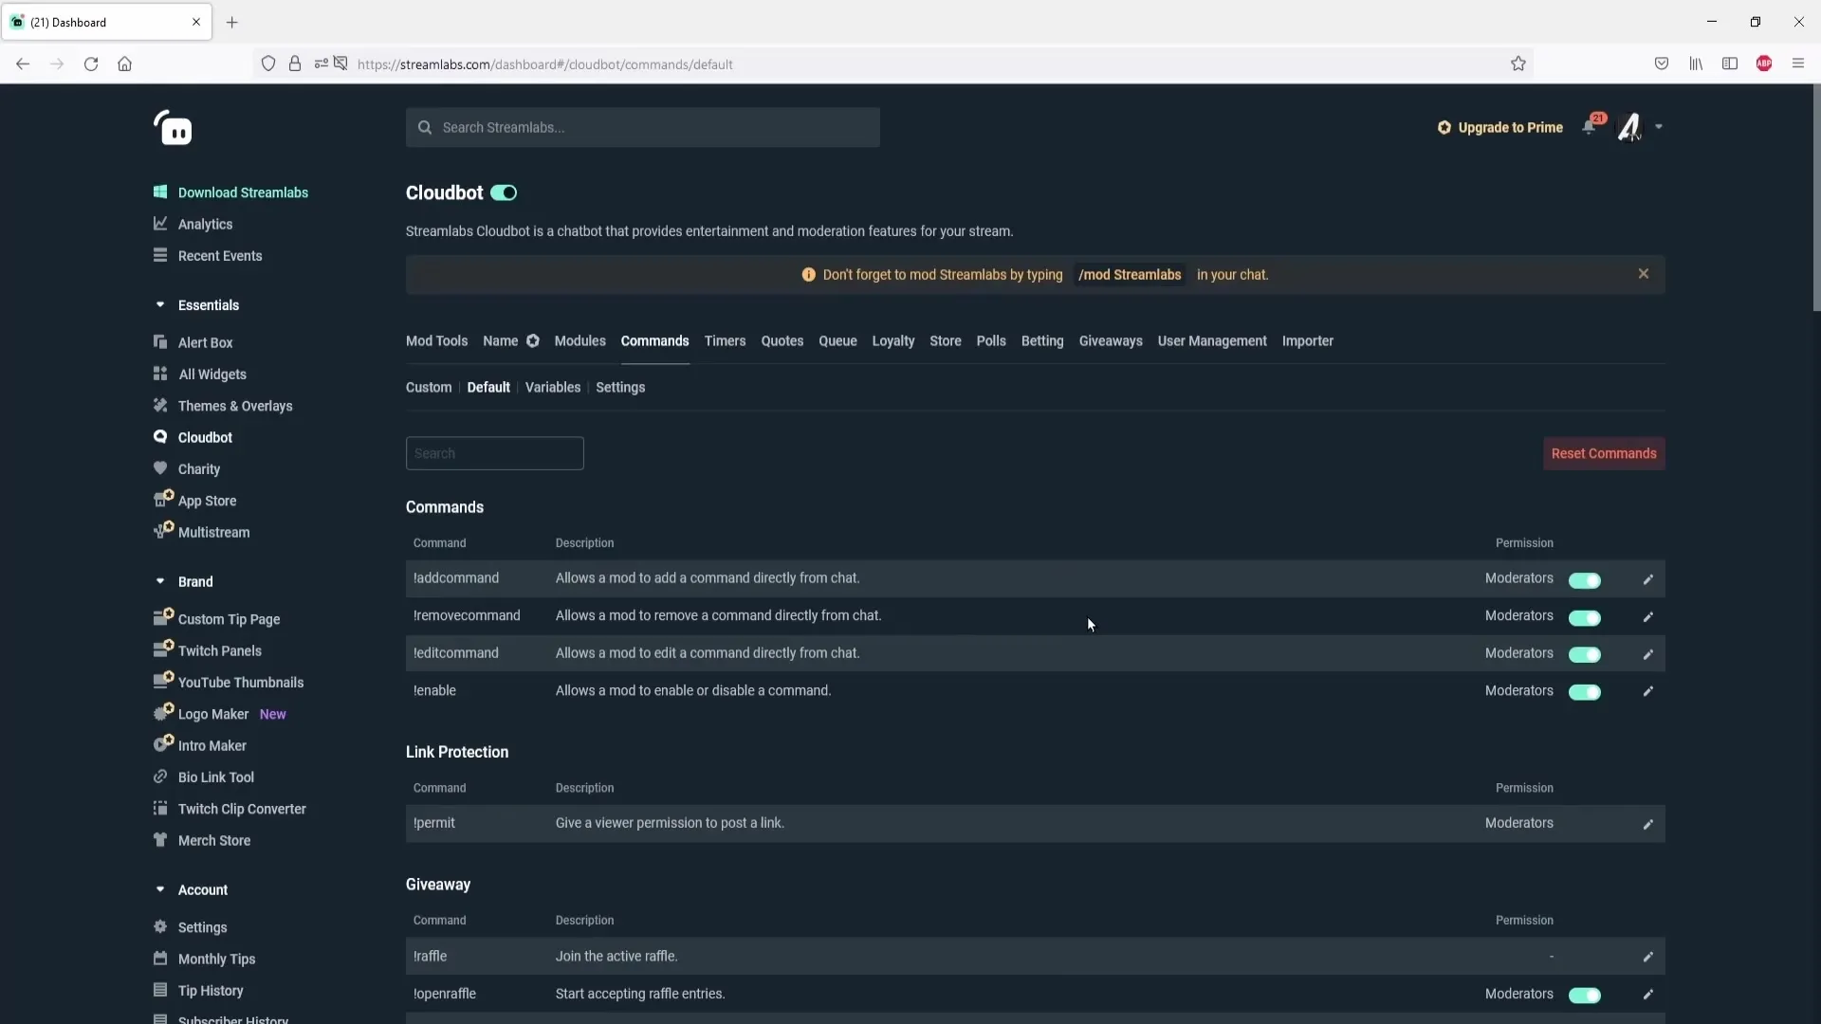
Task: Bookmark this page with star icon
Action: pos(1518,64)
